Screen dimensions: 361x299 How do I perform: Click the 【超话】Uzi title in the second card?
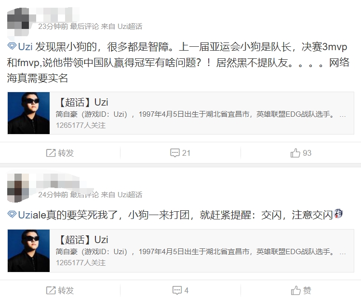82,240
